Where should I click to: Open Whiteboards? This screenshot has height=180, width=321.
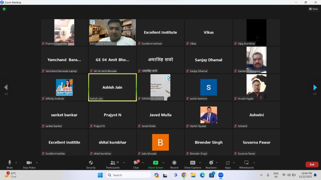(246, 164)
